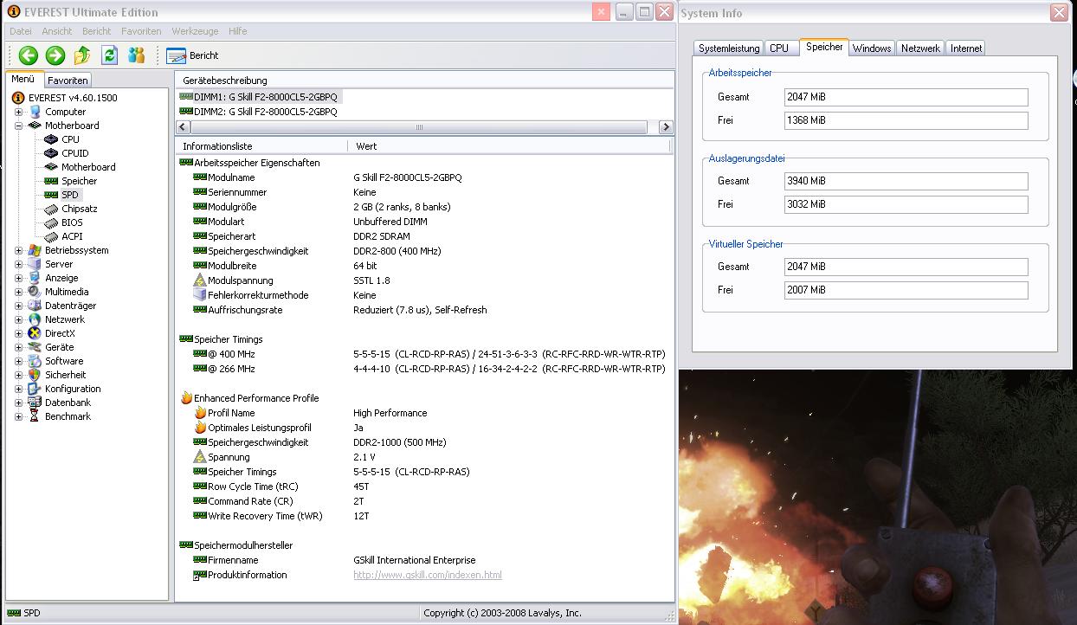The image size is (1077, 625).
Task: Click the Anzeige monitor icon
Action: pyautogui.click(x=35, y=278)
